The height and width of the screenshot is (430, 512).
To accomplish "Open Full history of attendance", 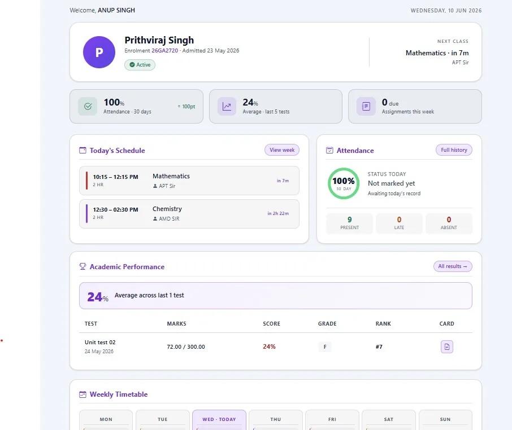I will pos(454,150).
